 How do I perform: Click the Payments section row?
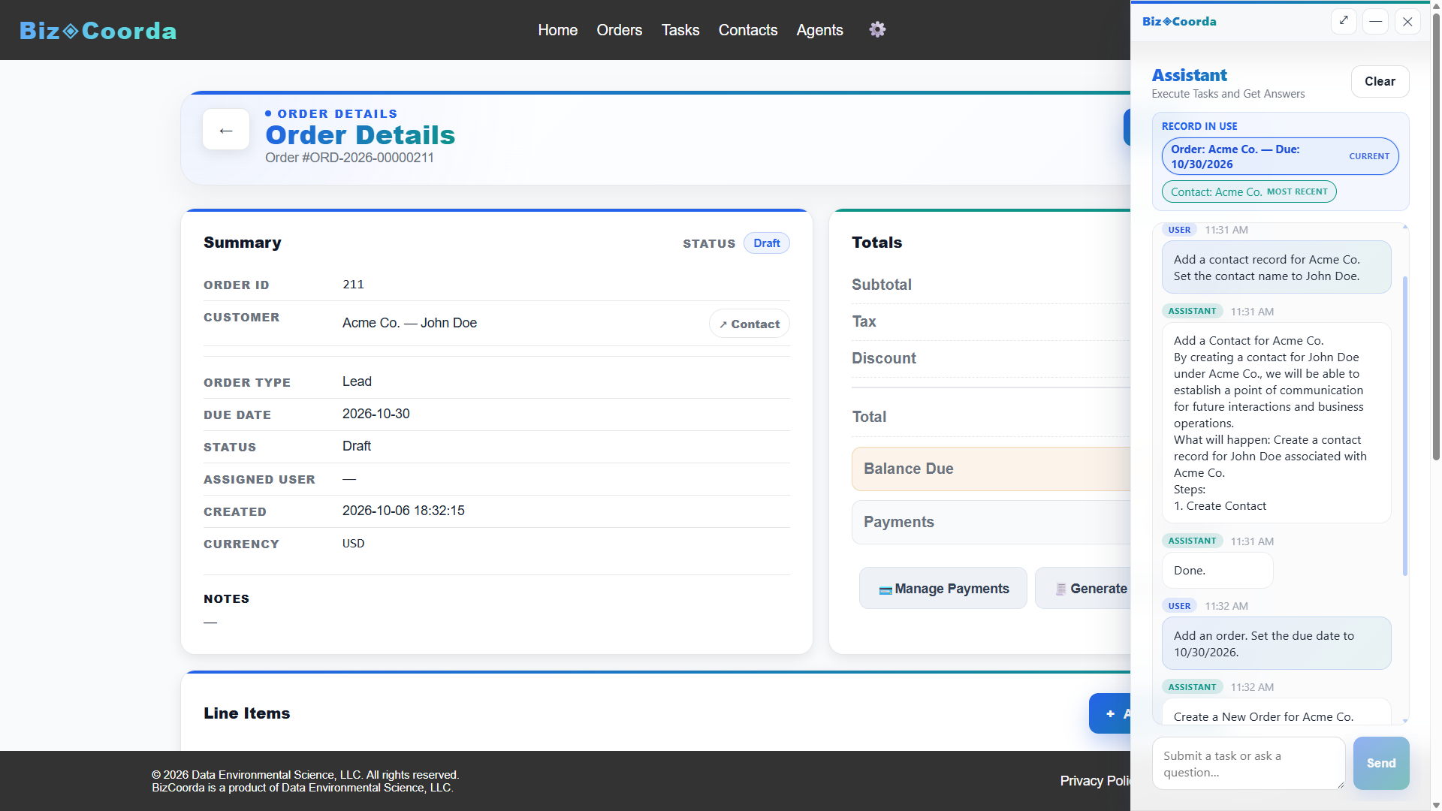pyautogui.click(x=991, y=522)
